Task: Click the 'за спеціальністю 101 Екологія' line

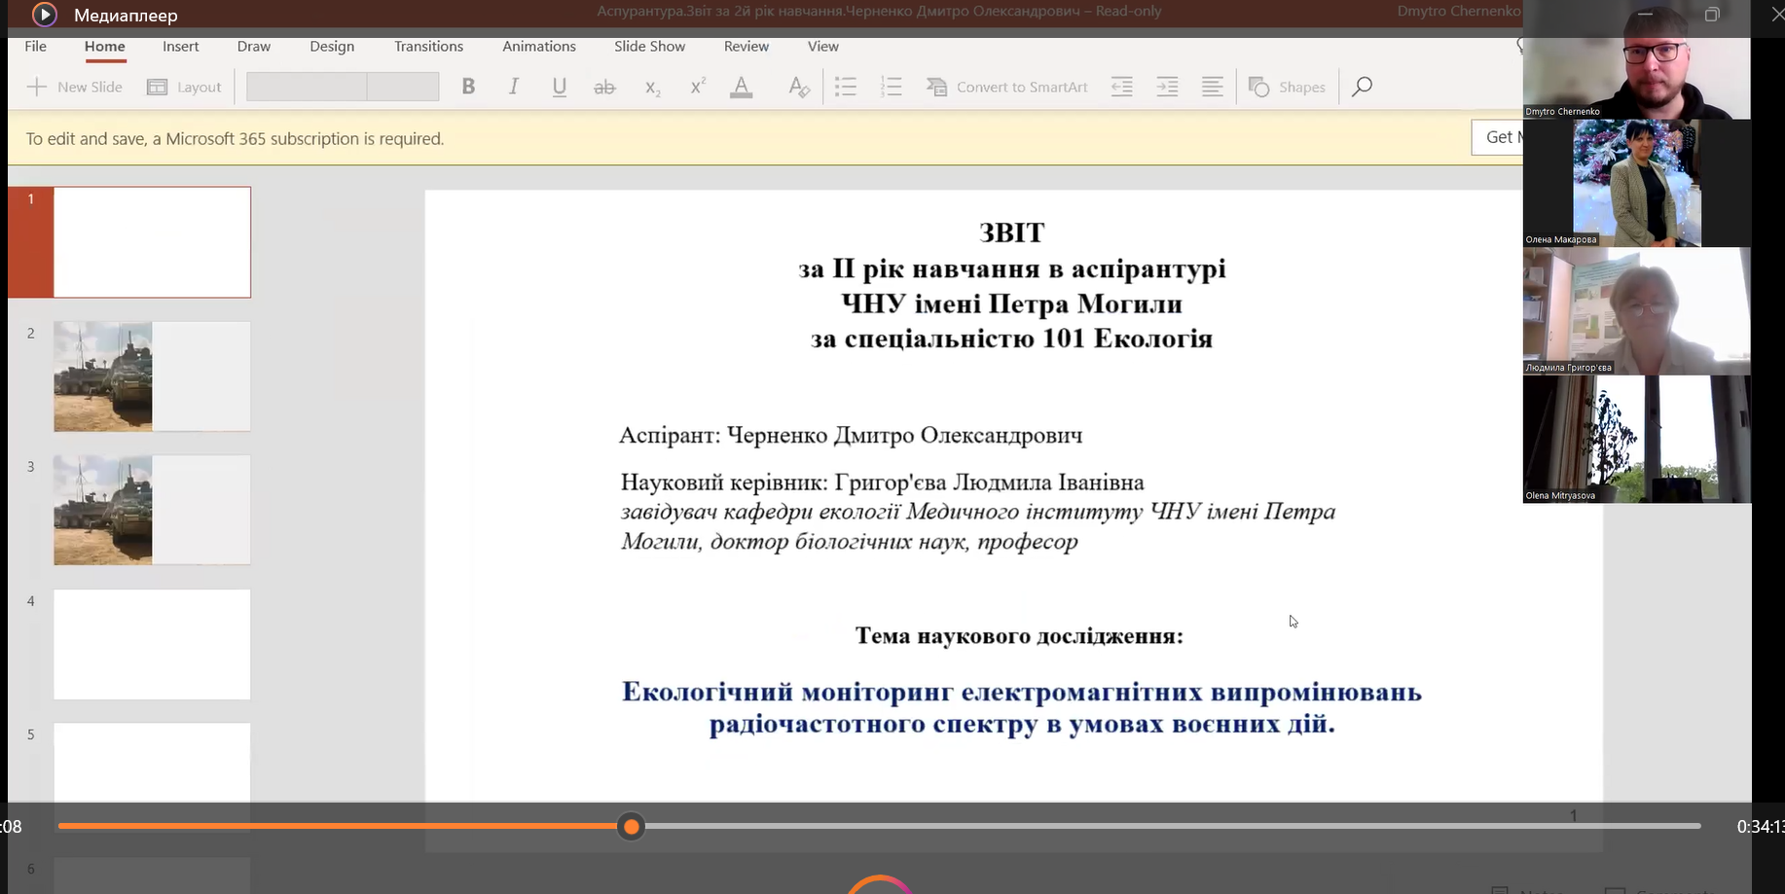Action: [x=1011, y=339]
